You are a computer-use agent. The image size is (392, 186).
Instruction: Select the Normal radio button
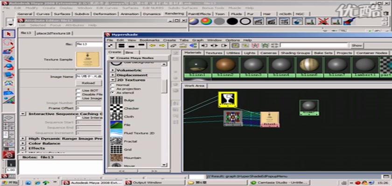point(112,85)
